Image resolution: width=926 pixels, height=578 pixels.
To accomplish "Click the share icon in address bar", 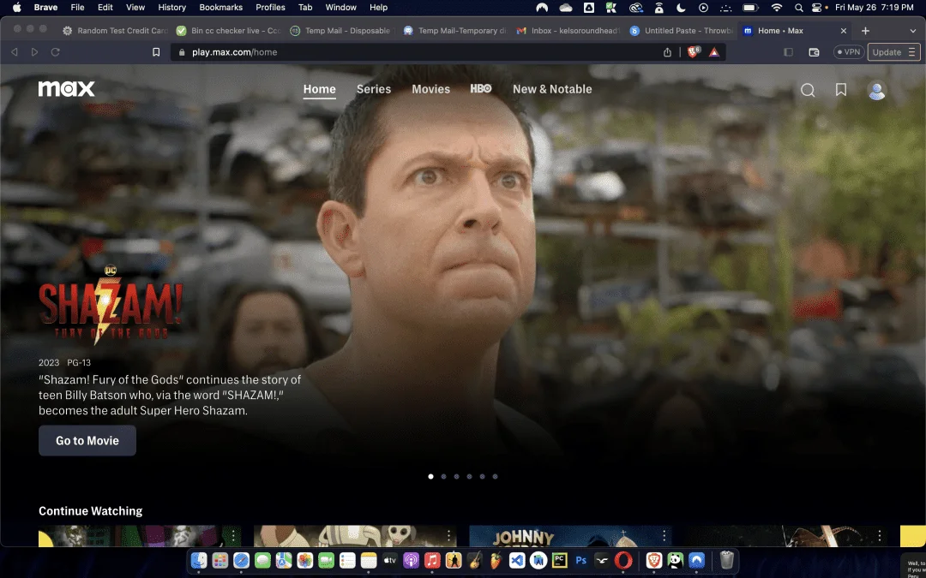I will click(667, 52).
